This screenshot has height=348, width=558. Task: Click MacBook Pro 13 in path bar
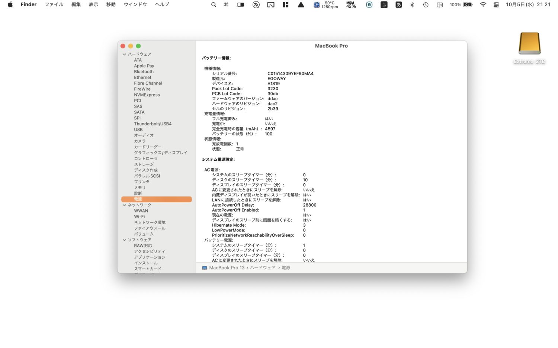227,268
